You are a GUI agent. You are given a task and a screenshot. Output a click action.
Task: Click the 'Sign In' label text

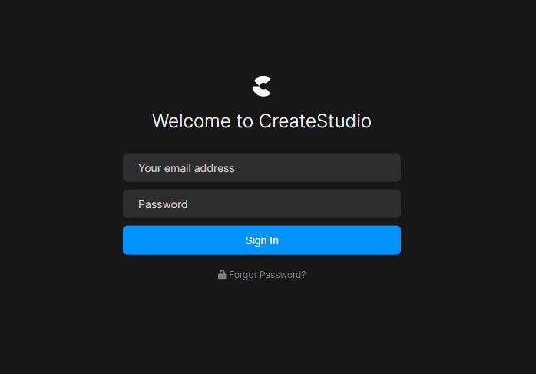[262, 240]
